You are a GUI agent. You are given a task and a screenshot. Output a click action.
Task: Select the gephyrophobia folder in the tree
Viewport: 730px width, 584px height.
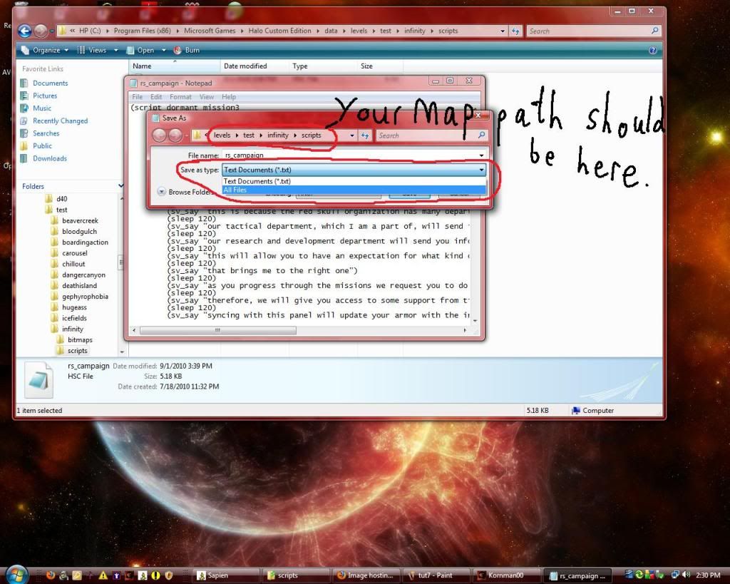pyautogui.click(x=85, y=296)
